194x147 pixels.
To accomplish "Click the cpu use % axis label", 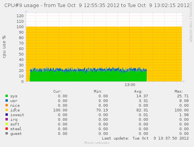I will point(4,47).
